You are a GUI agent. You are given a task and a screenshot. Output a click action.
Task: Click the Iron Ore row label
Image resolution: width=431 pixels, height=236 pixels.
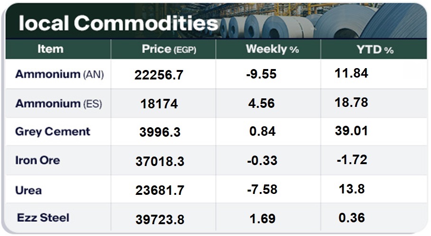point(37,160)
